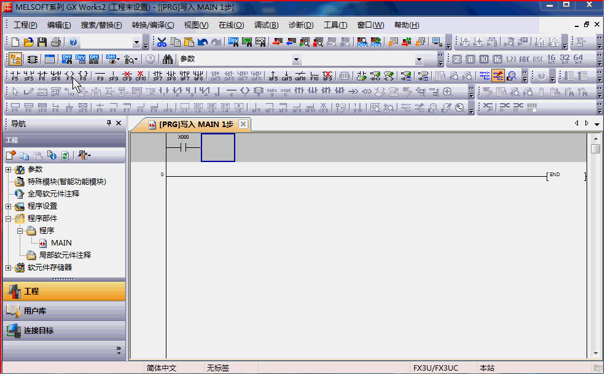Draw vertical line sF9
The height and width of the screenshot is (375, 605).
(x=114, y=75)
